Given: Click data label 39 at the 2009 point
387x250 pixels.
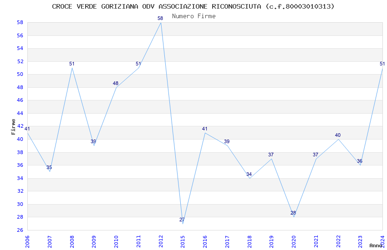Looking at the screenshot, I should click(x=93, y=141).
